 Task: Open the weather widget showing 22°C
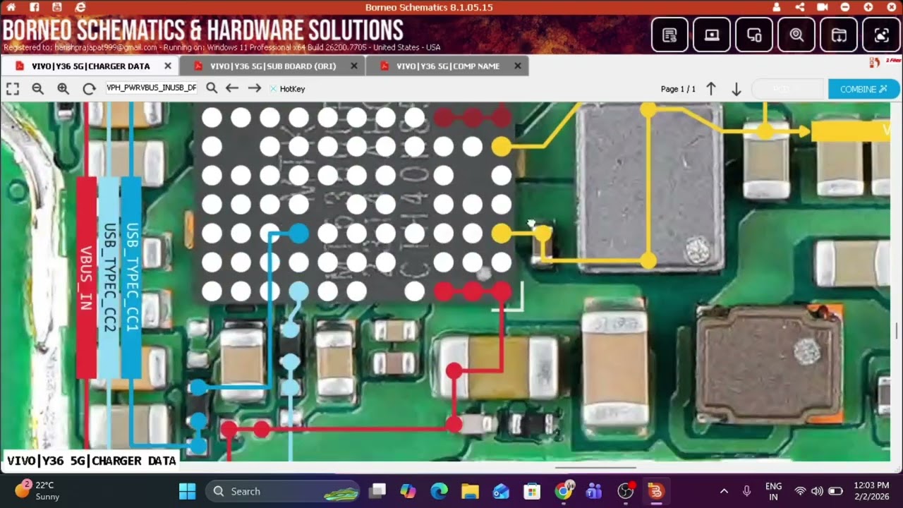tap(37, 491)
